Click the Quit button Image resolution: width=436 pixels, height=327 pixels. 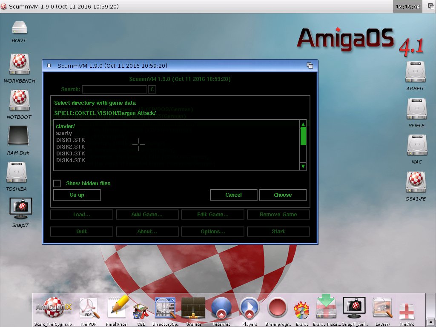coord(81,231)
